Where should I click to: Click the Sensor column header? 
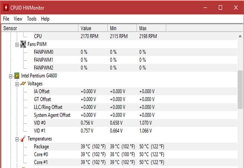[40, 28]
